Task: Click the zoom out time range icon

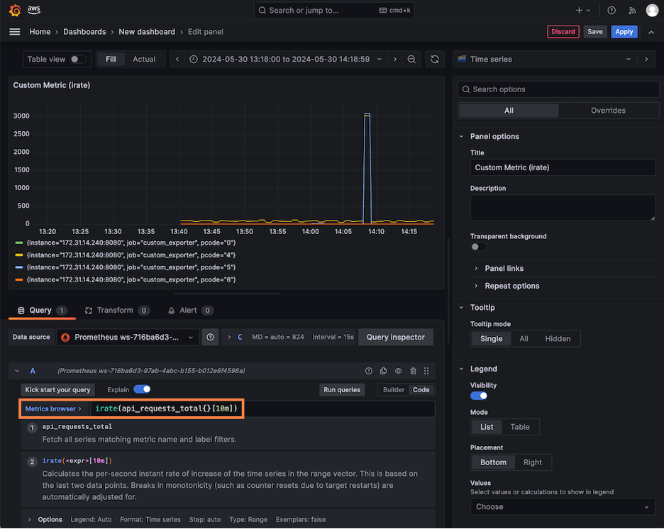Action: 411,60
